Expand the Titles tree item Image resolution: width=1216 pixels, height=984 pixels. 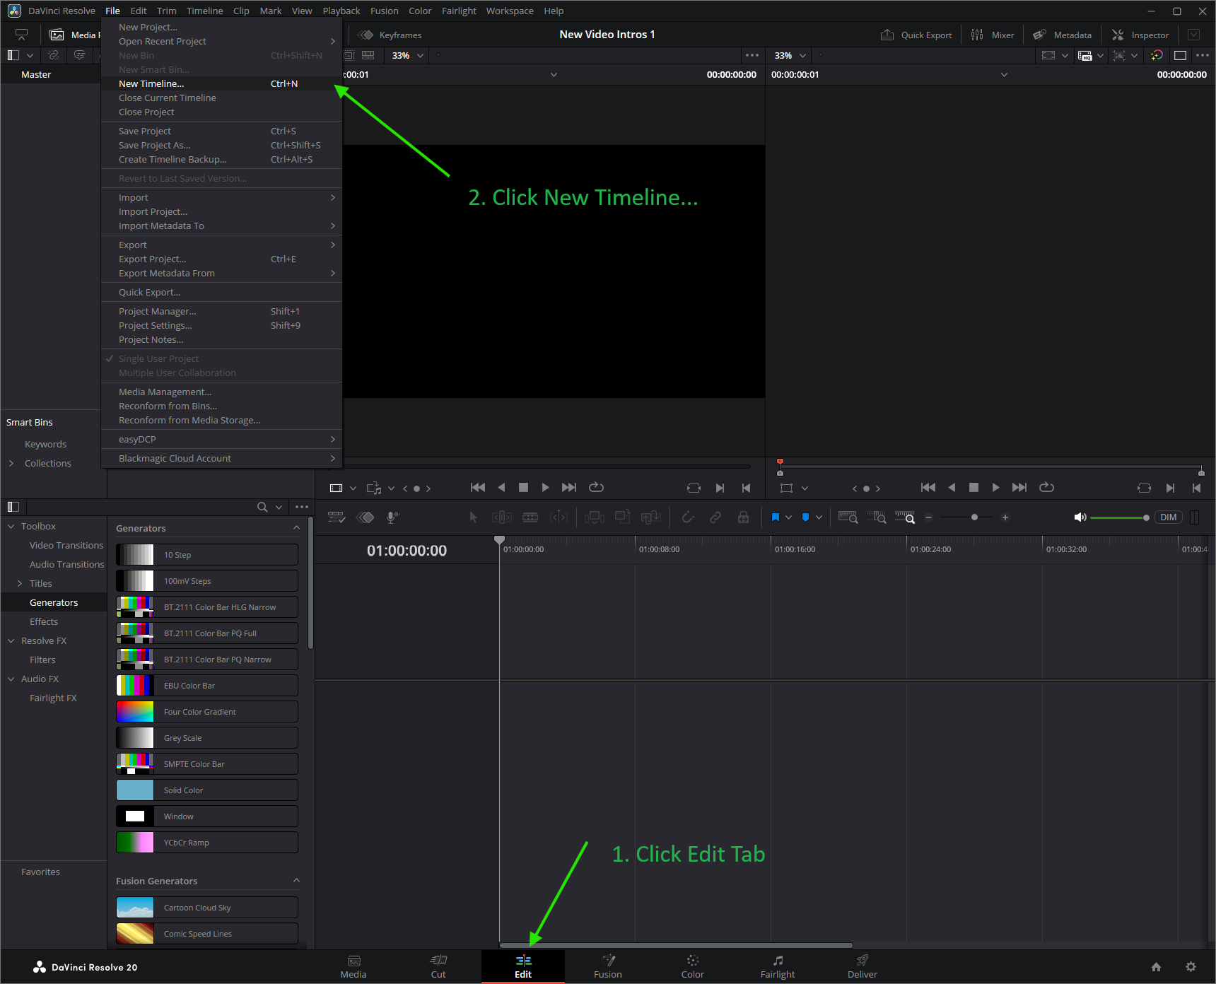pyautogui.click(x=20, y=583)
